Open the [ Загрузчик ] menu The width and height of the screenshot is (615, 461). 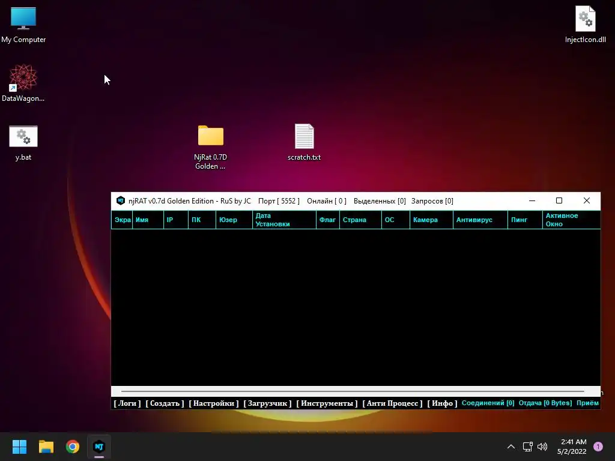pos(267,403)
